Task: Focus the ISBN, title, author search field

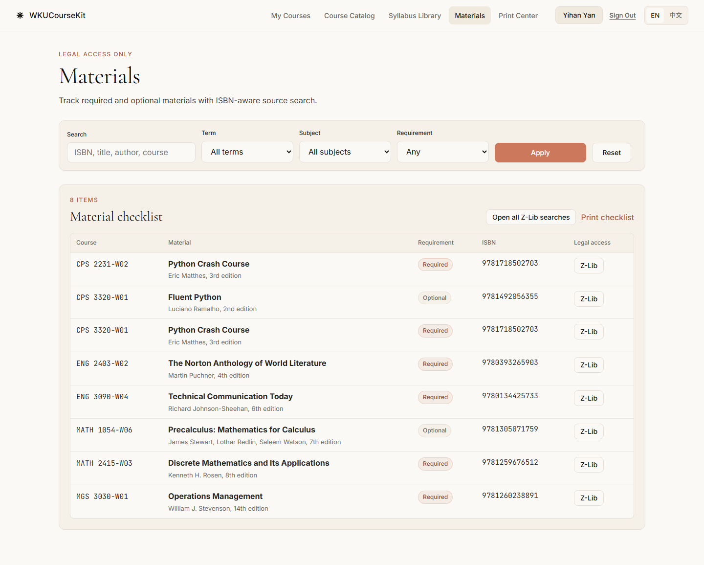Action: click(x=131, y=152)
